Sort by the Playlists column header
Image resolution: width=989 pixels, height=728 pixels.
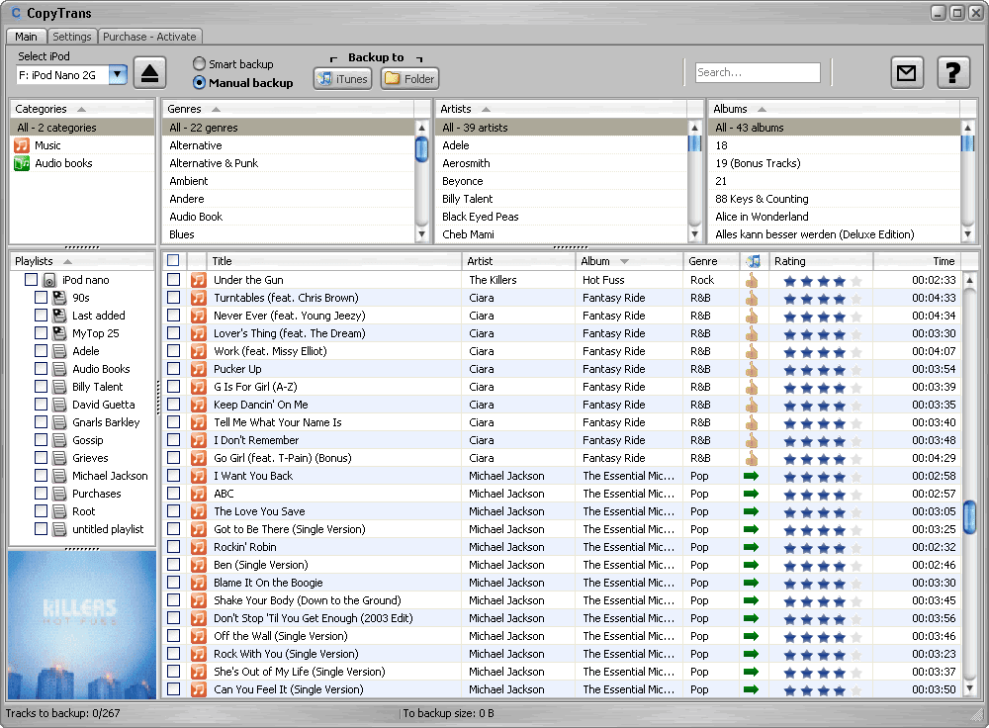pyautogui.click(x=81, y=261)
